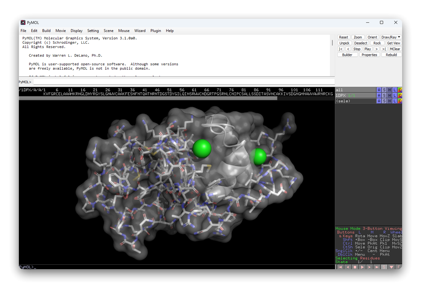Open Action menu for (sele) selection
Screen dimensions: 421x288
(379, 101)
